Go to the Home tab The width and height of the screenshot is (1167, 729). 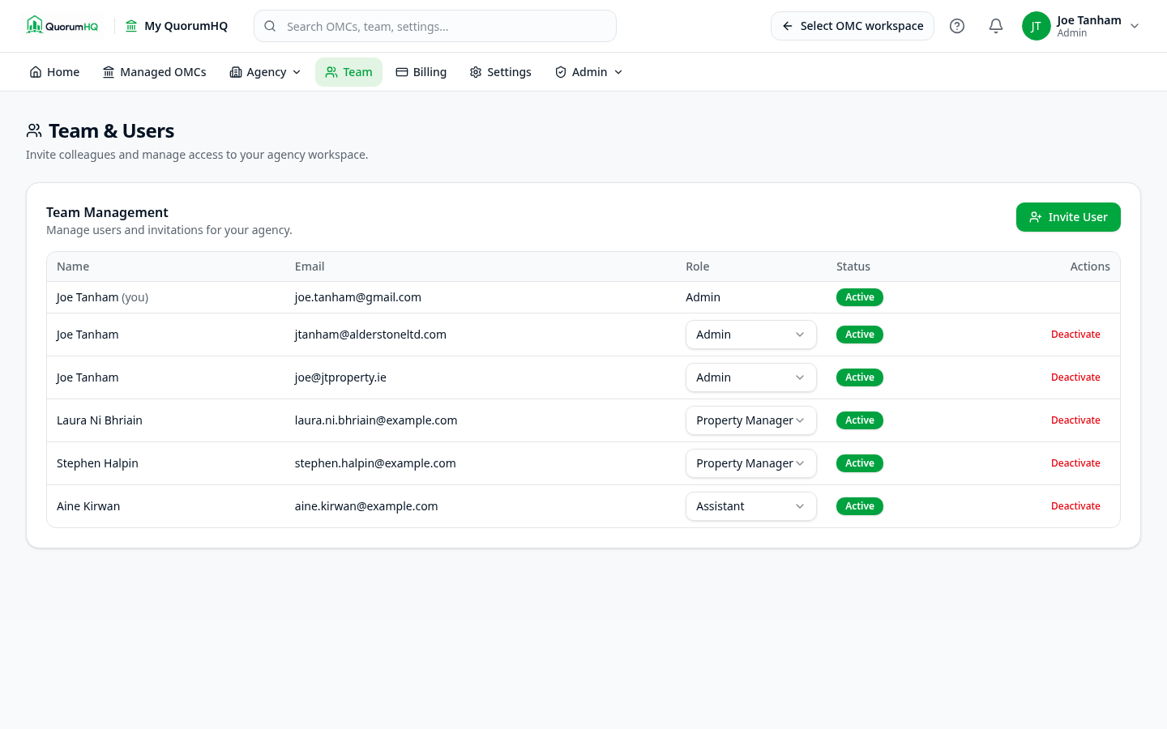click(x=54, y=72)
